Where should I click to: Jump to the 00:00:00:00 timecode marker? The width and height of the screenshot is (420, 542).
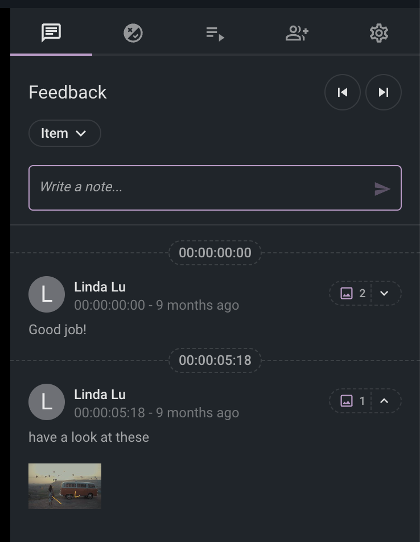pos(215,253)
